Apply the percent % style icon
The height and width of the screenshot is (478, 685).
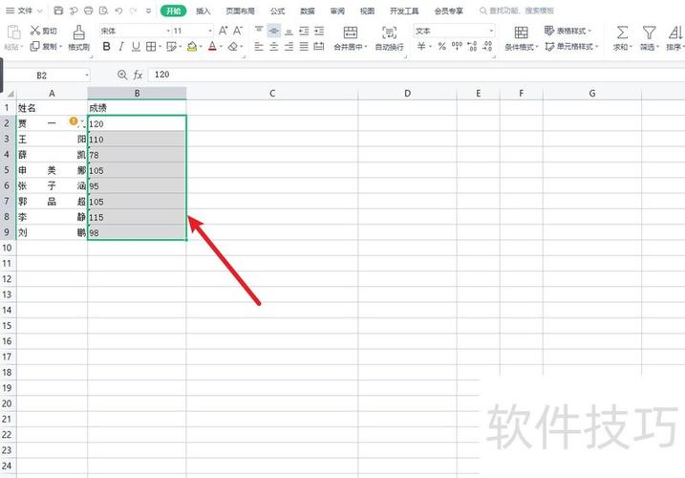click(442, 46)
